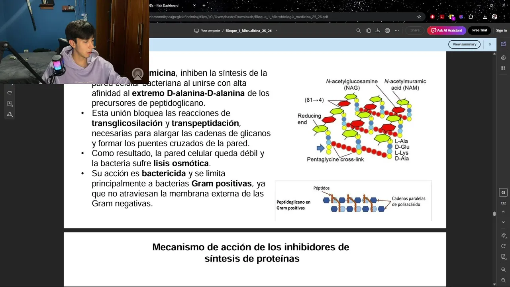510x287 pixels.
Task: Dismiss the summary banner with X
Action: (490, 44)
